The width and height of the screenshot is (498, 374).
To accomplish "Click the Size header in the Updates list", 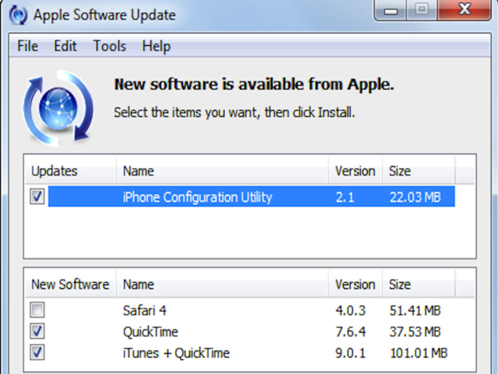I will coord(419,171).
